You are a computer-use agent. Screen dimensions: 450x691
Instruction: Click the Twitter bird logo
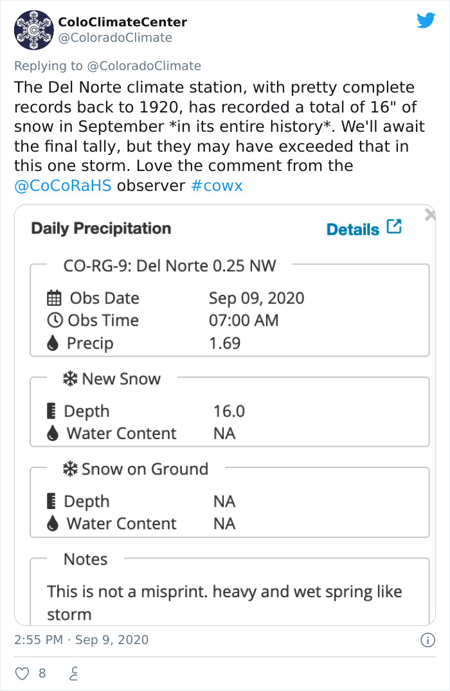tap(426, 21)
